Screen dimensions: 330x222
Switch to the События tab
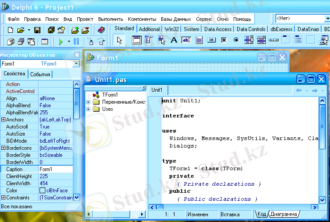(40, 74)
